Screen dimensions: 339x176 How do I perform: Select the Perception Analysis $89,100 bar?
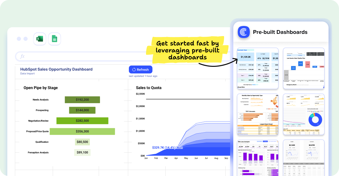[x=83, y=152]
